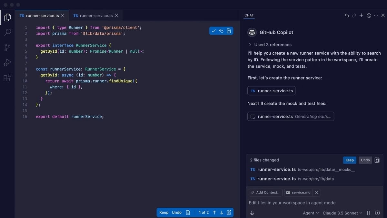Open the Agent mode dropdown
The image size is (387, 218).
tap(311, 213)
